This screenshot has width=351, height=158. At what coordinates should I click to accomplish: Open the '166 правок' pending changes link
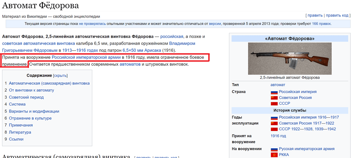[321, 24]
